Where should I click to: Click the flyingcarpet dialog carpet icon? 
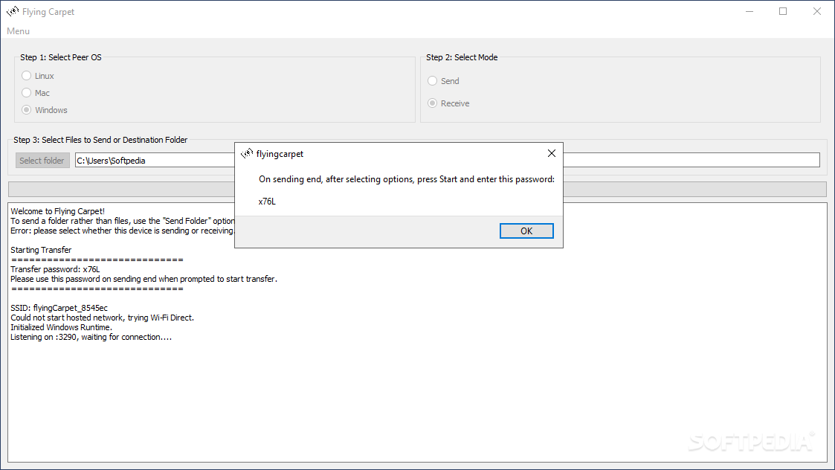[247, 153]
